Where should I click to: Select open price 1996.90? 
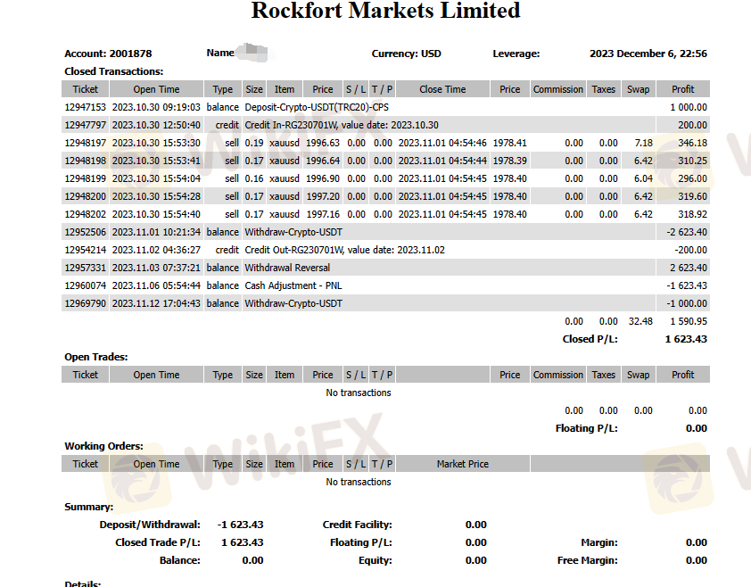coord(323,178)
